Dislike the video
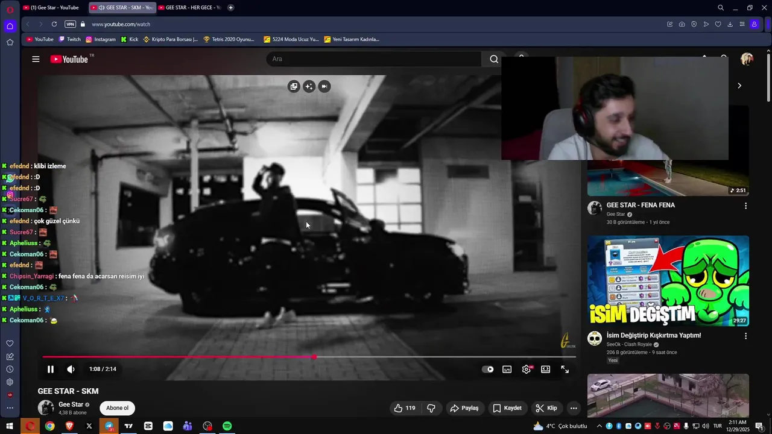 (431, 408)
